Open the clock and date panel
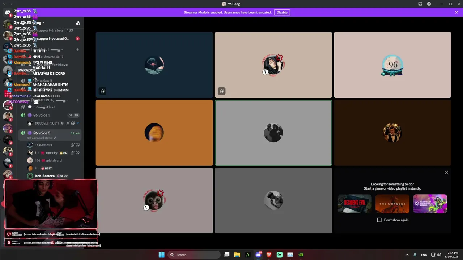 tap(453, 255)
